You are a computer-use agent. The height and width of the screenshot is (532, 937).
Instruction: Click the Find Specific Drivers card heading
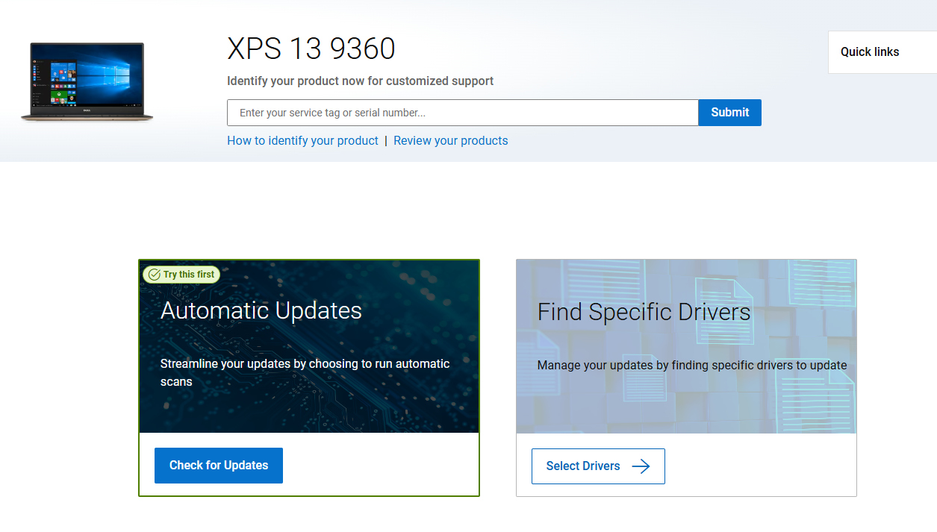tap(644, 312)
